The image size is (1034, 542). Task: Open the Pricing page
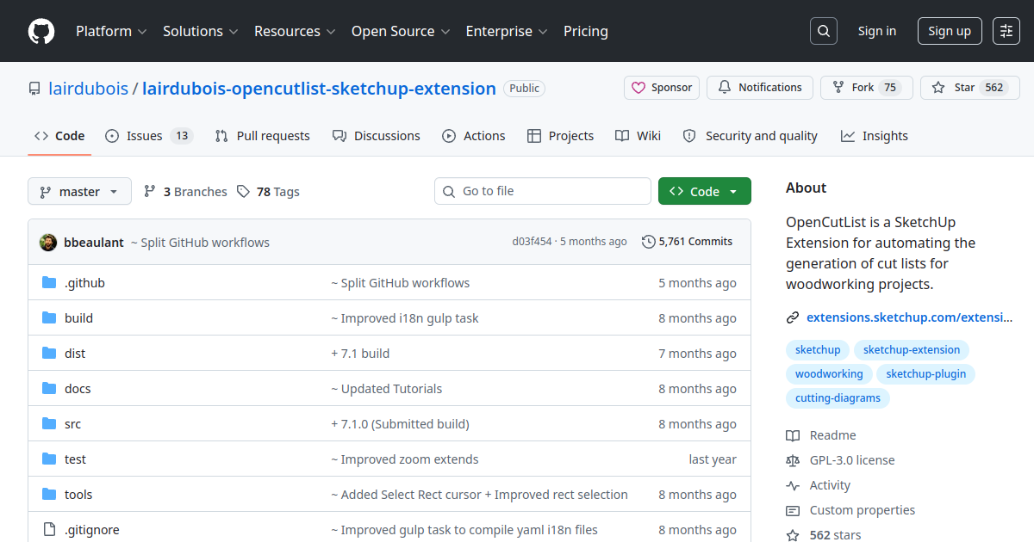click(x=586, y=31)
